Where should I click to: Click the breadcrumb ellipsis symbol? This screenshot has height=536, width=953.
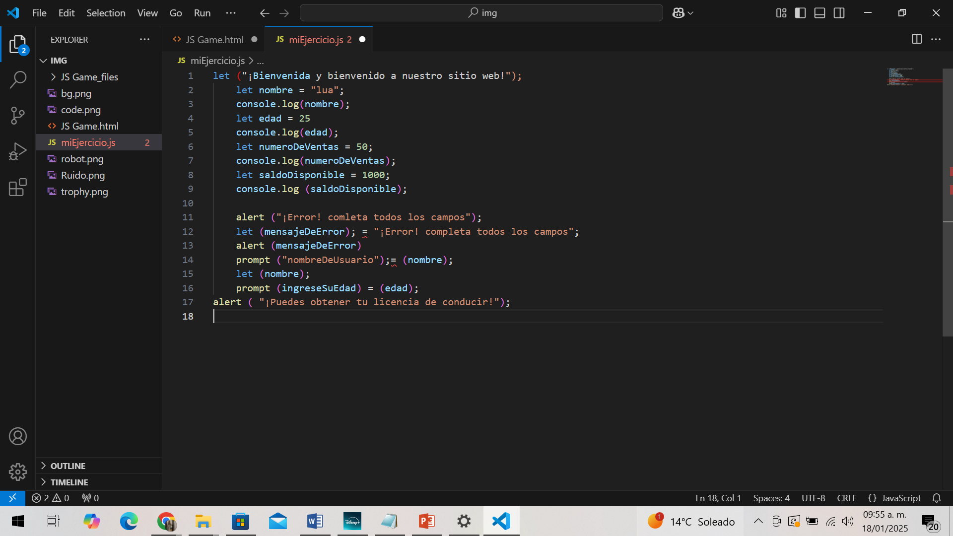coord(260,61)
